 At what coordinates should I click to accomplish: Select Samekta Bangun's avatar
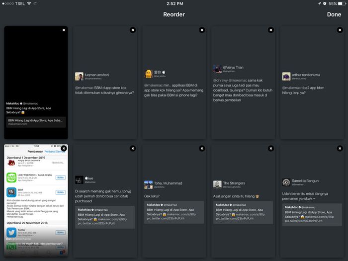[x=286, y=182]
